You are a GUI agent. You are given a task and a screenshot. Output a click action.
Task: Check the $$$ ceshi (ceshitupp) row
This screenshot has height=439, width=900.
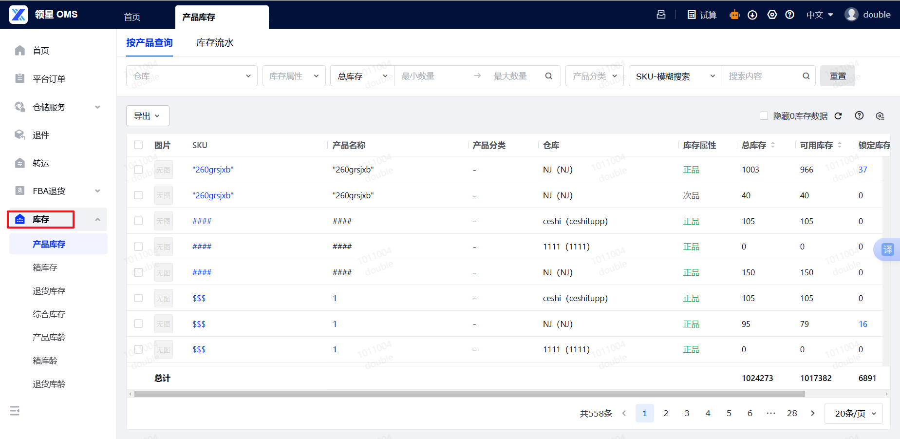pyautogui.click(x=138, y=298)
